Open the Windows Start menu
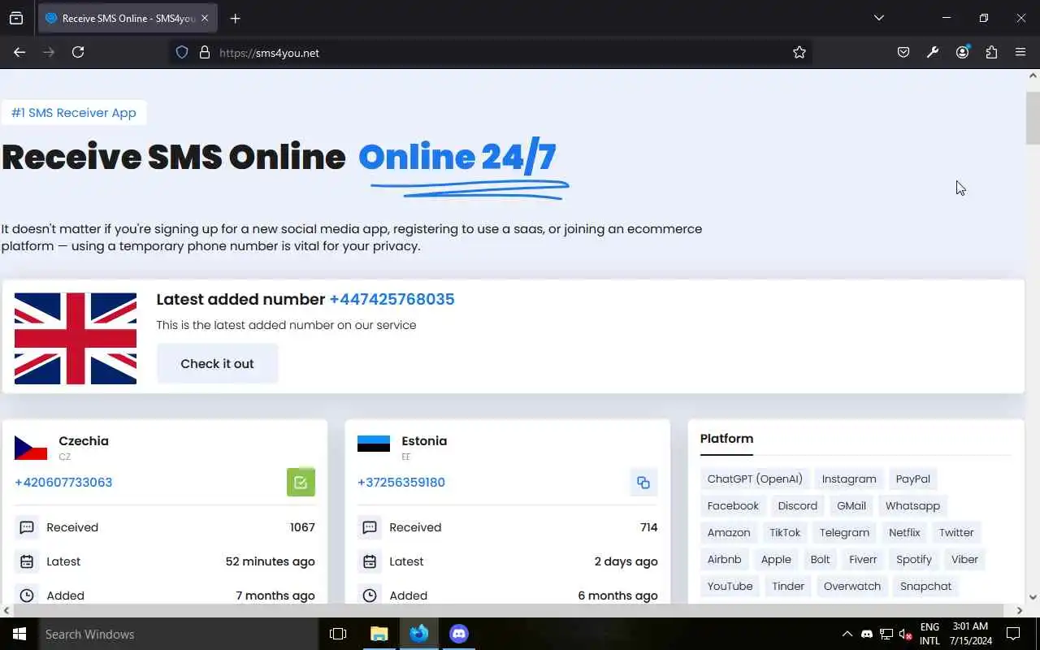Image resolution: width=1040 pixels, height=650 pixels. [19, 634]
